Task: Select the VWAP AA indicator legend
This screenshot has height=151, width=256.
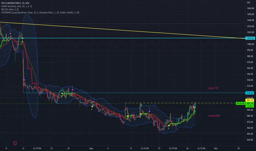Action: (x=17, y=6)
